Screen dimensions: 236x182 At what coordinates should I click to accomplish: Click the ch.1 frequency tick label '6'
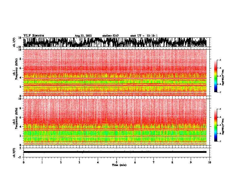click(21, 68)
